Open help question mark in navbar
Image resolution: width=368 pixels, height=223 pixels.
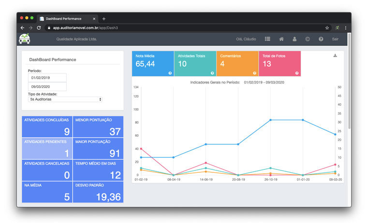(x=321, y=39)
